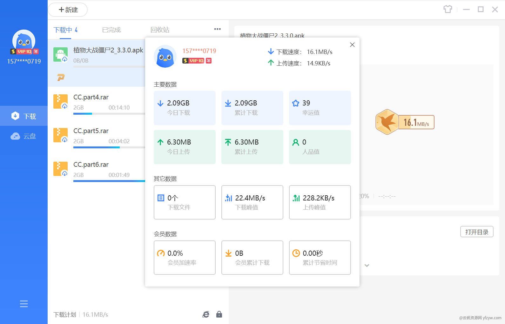Open the 累计下载 2.09GB card
Viewport: 505px width, 324px height.
pos(252,108)
